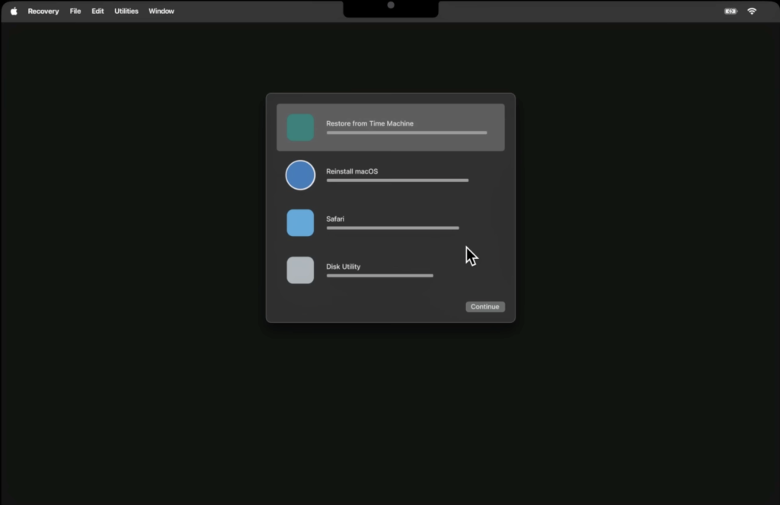Viewport: 780px width, 505px height.
Task: Choose the Reinstall macOS option row
Action: [x=390, y=174]
